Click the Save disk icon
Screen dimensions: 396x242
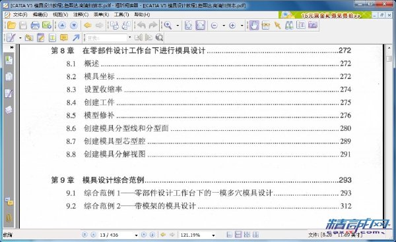[23, 26]
